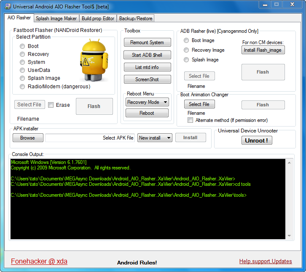306x272 pixels.
Task: Click Flash button in Fastboot Flasher
Action: coord(94,106)
